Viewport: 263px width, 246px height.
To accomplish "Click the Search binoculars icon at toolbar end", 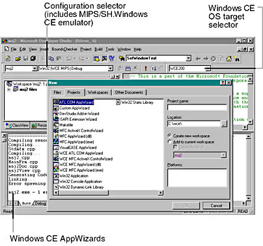I will tap(237, 59).
